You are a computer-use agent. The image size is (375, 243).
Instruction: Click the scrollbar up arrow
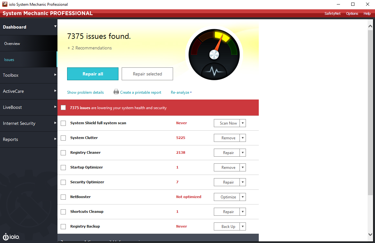coord(370,26)
